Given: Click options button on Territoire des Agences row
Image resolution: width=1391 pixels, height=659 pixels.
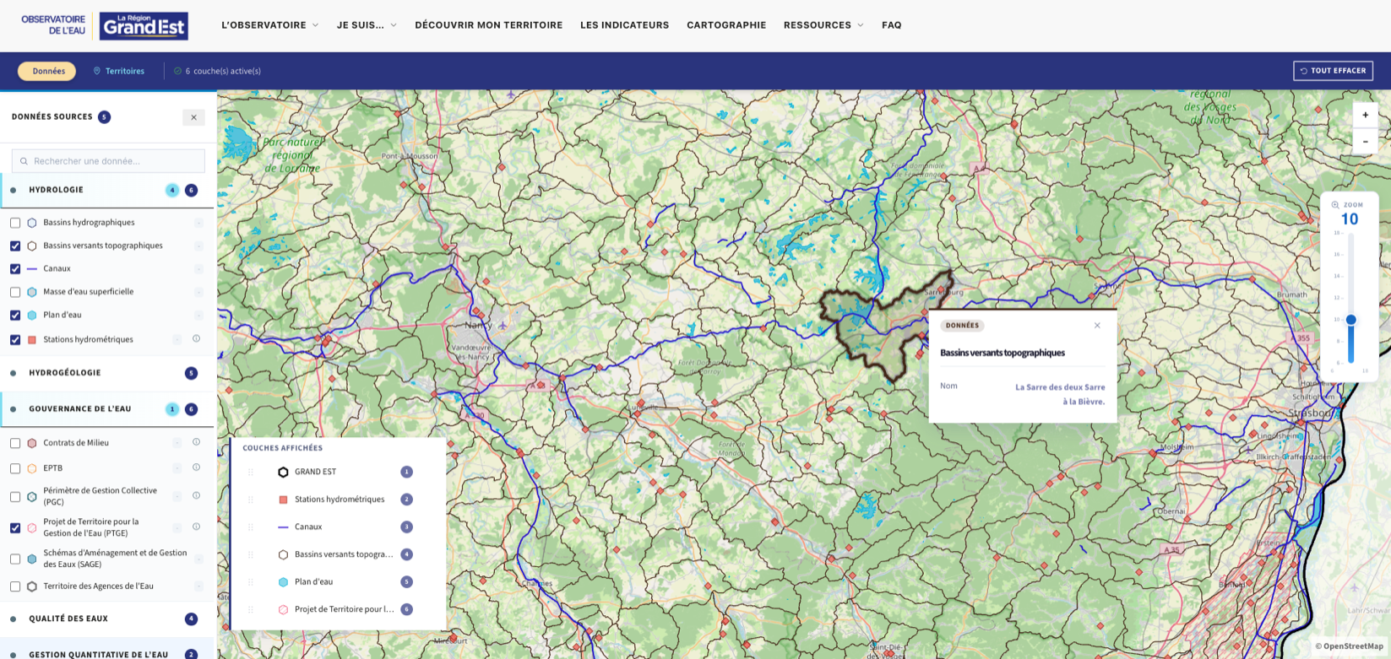Looking at the screenshot, I should pyautogui.click(x=198, y=586).
